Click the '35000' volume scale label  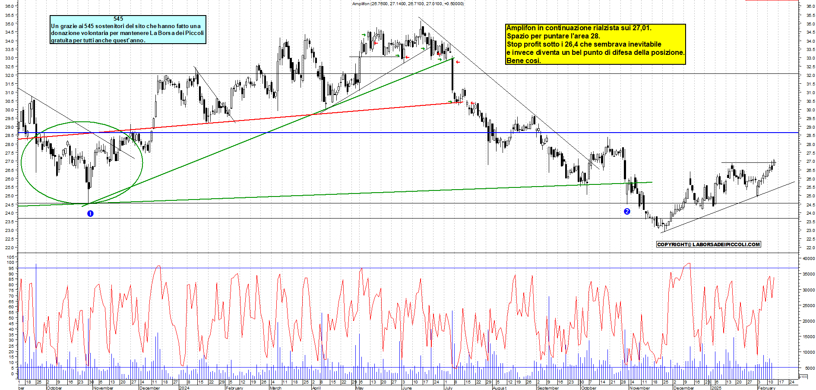click(808, 274)
